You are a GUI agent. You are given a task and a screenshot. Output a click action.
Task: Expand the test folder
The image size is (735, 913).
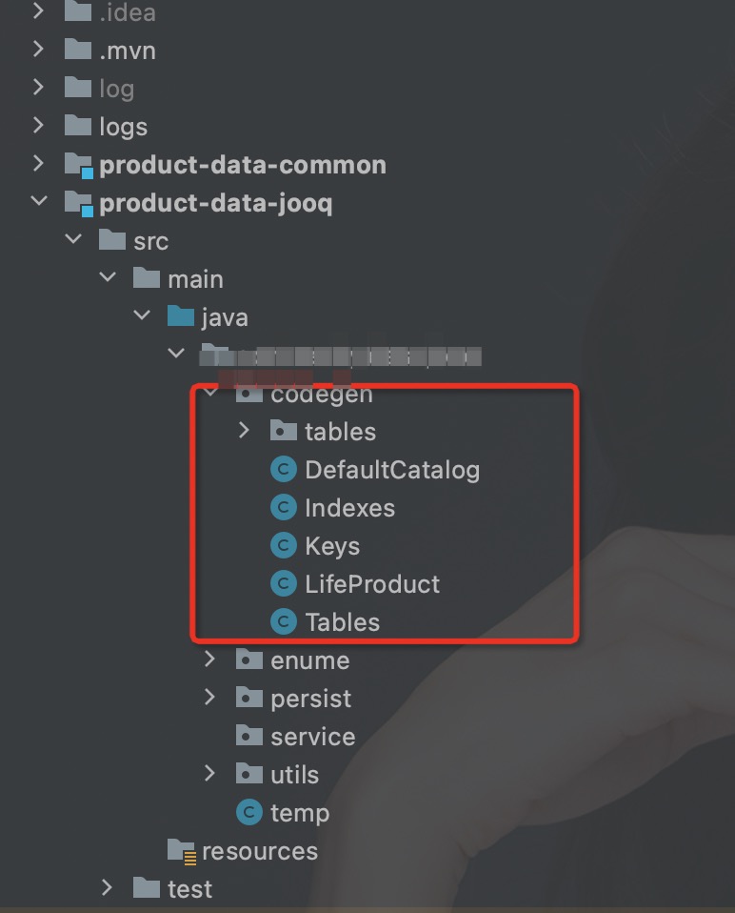coord(108,888)
